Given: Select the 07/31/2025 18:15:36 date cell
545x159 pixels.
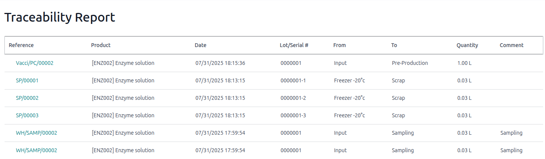Looking at the screenshot, I should [220, 63].
